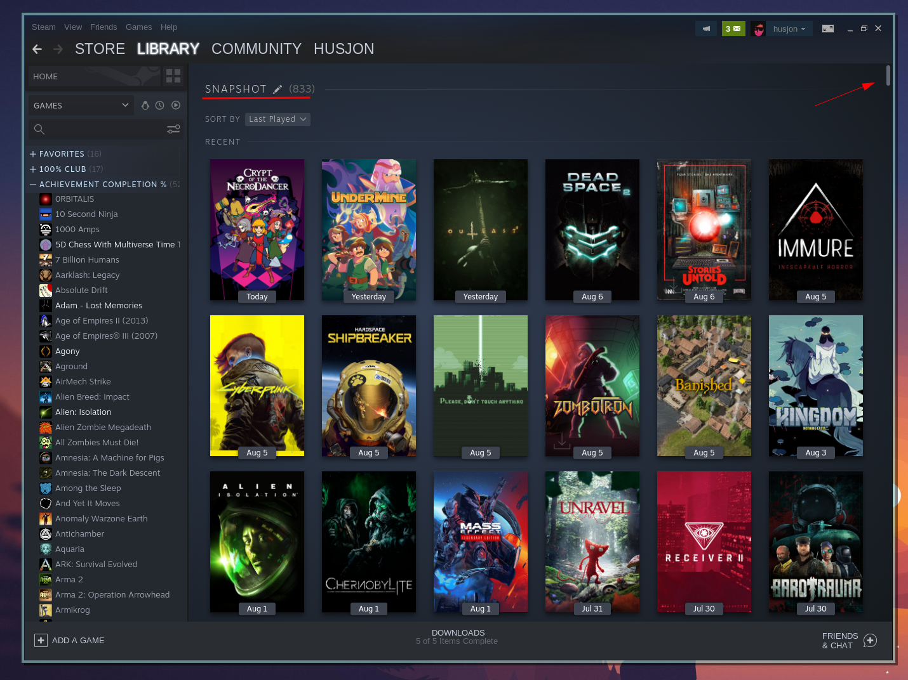This screenshot has height=680, width=908.
Task: Click the Add a Game plus icon
Action: coord(41,640)
